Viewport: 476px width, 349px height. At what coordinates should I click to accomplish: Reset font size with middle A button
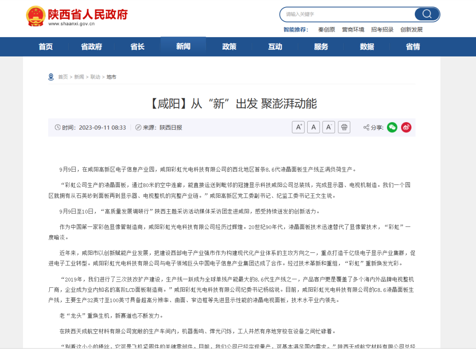pyautogui.click(x=313, y=127)
